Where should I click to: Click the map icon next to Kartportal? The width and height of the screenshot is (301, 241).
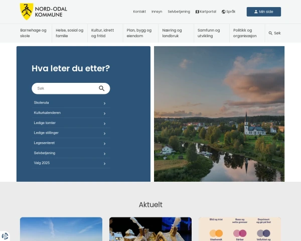pos(197,12)
